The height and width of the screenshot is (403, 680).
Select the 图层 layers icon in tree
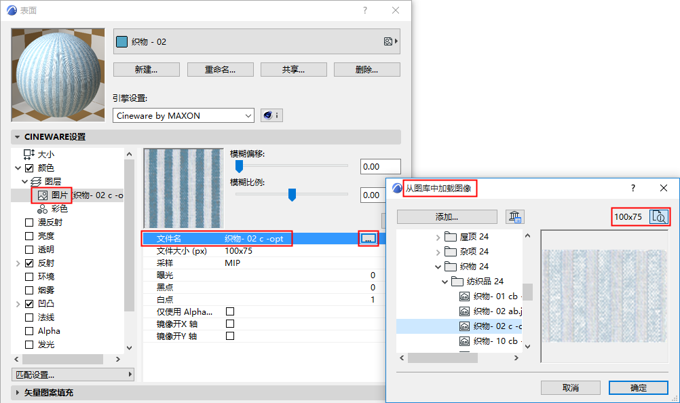(x=37, y=182)
